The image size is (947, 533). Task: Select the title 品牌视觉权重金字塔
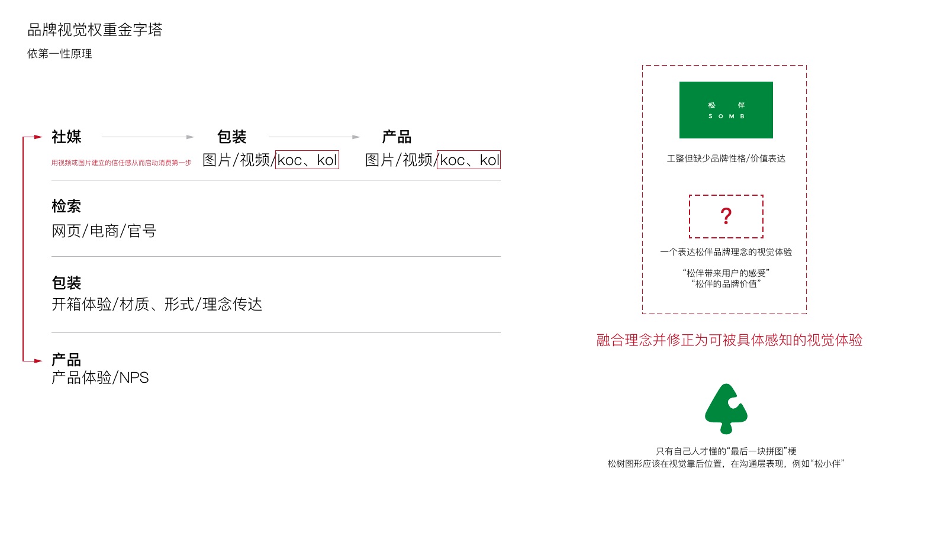point(95,30)
